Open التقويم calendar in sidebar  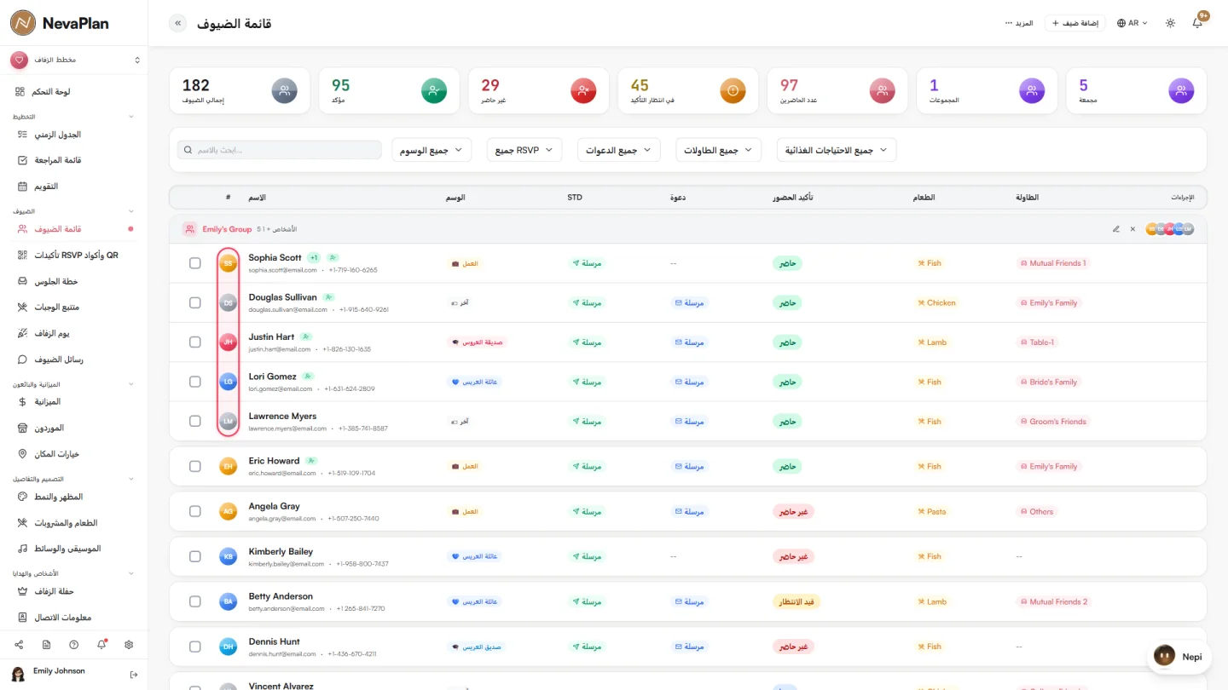(73, 186)
